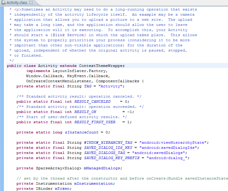Click the SAVED_DIALOG_KEY_PREFIX constant
The height and width of the screenshot is (191, 228).
112,158
